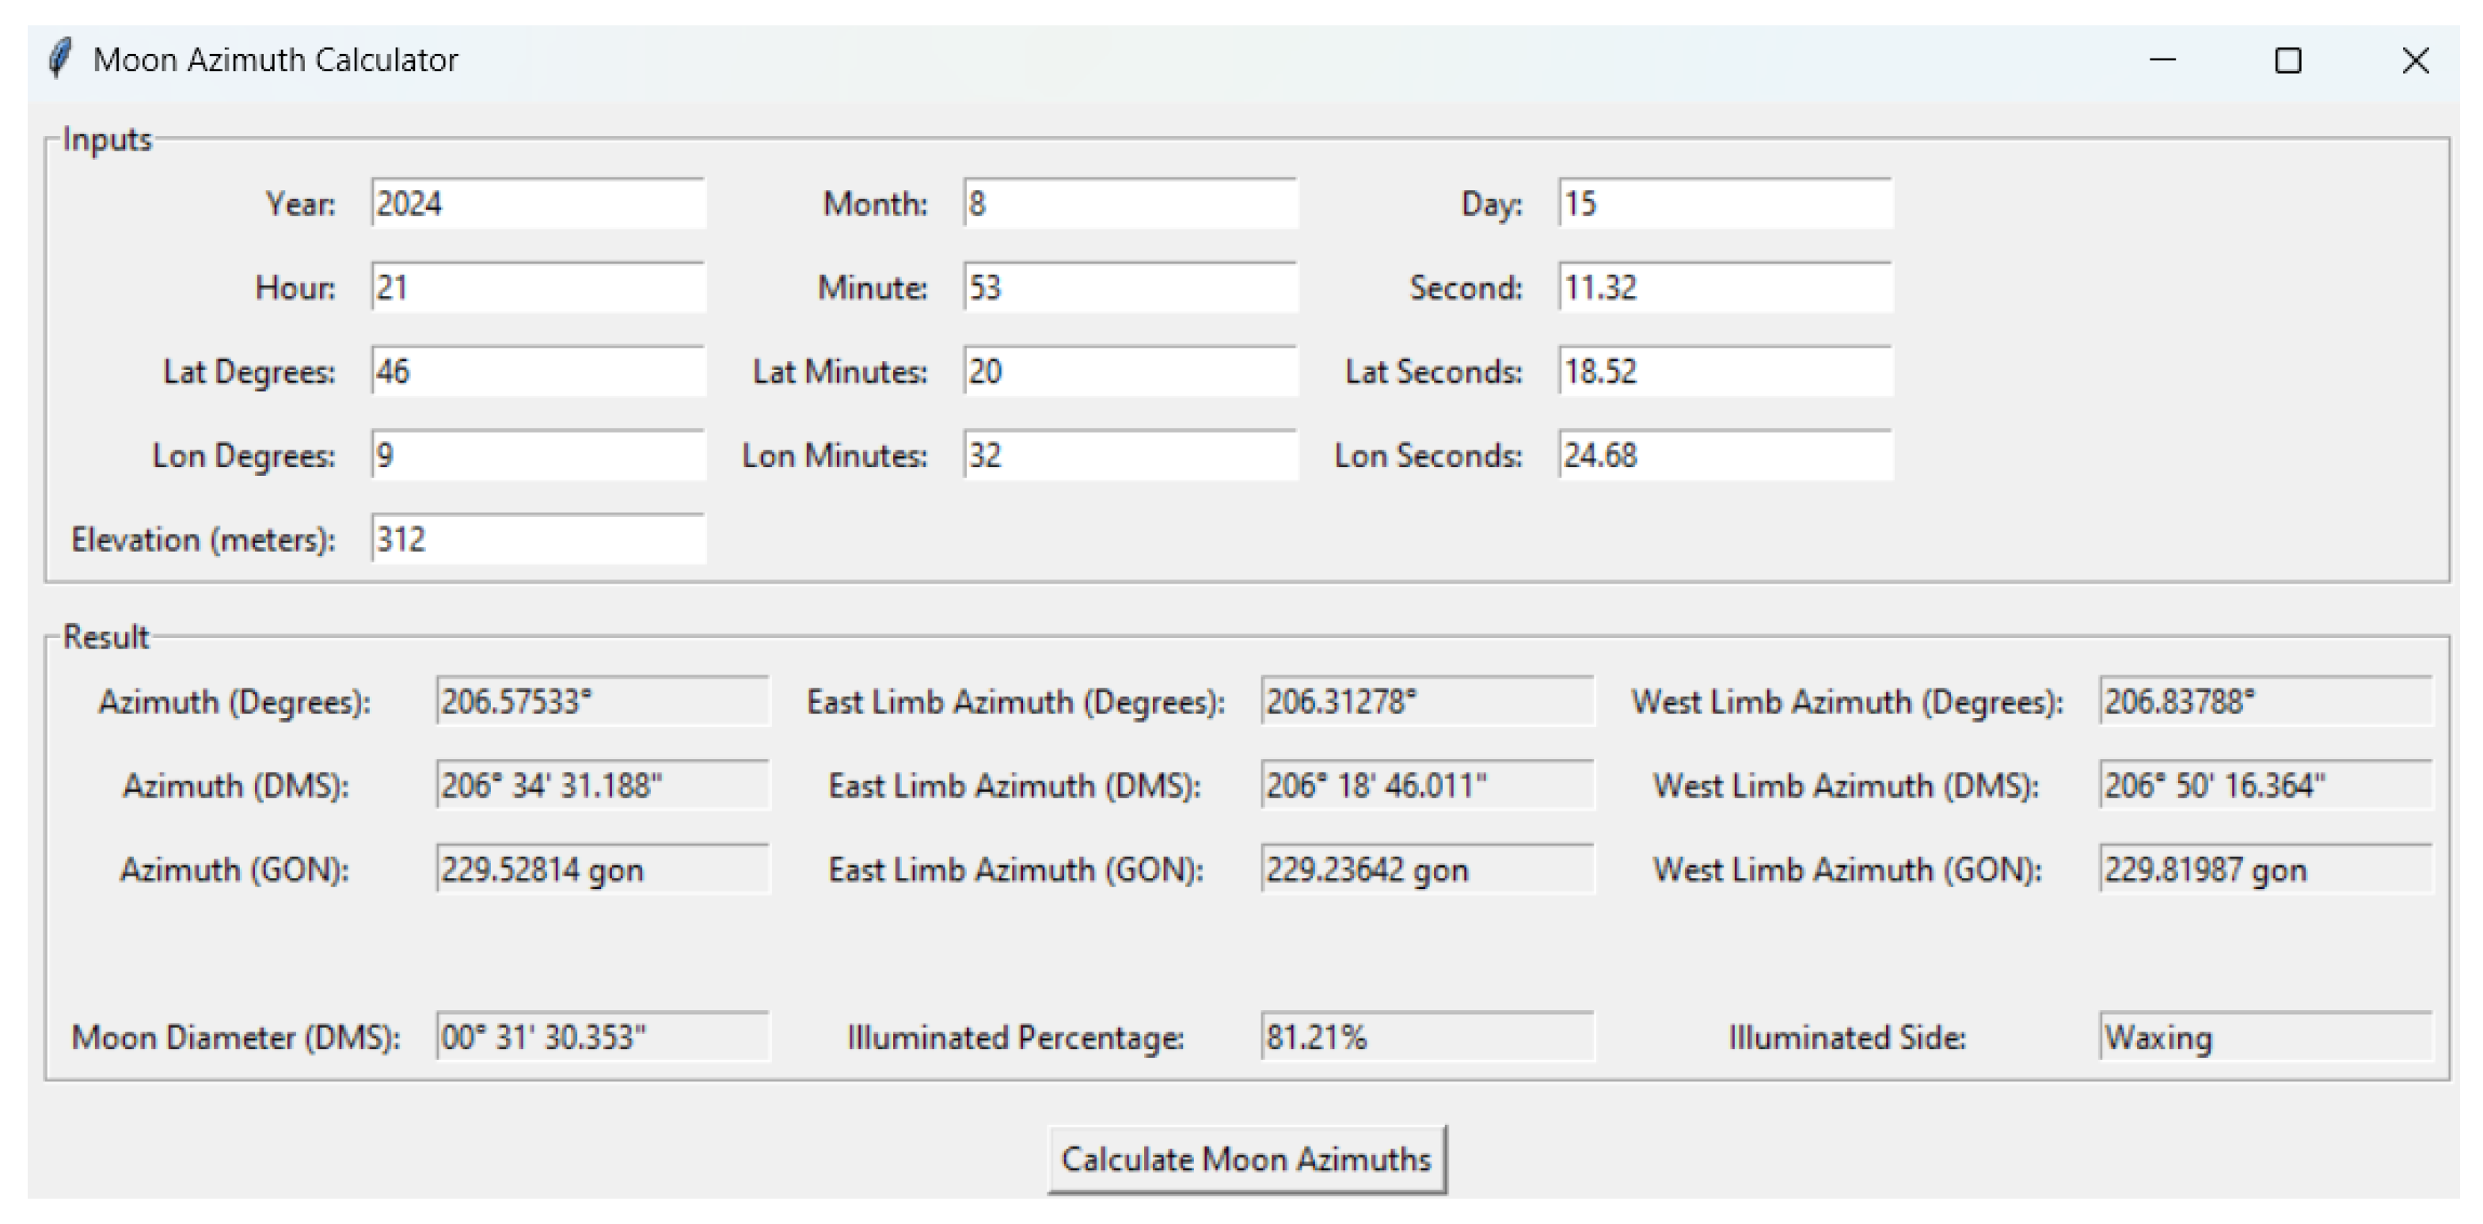Activate the Lon Seconds field
2483x1224 pixels.
pyautogui.click(x=1725, y=455)
